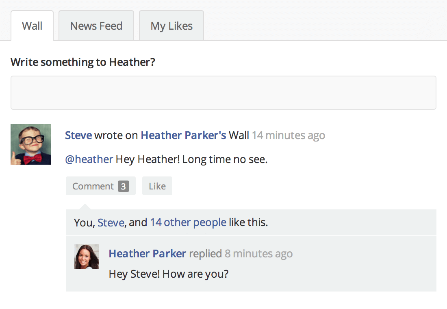This screenshot has height=309, width=447.
Task: Open Heather Parker's Wall link in post header
Action: click(x=183, y=135)
